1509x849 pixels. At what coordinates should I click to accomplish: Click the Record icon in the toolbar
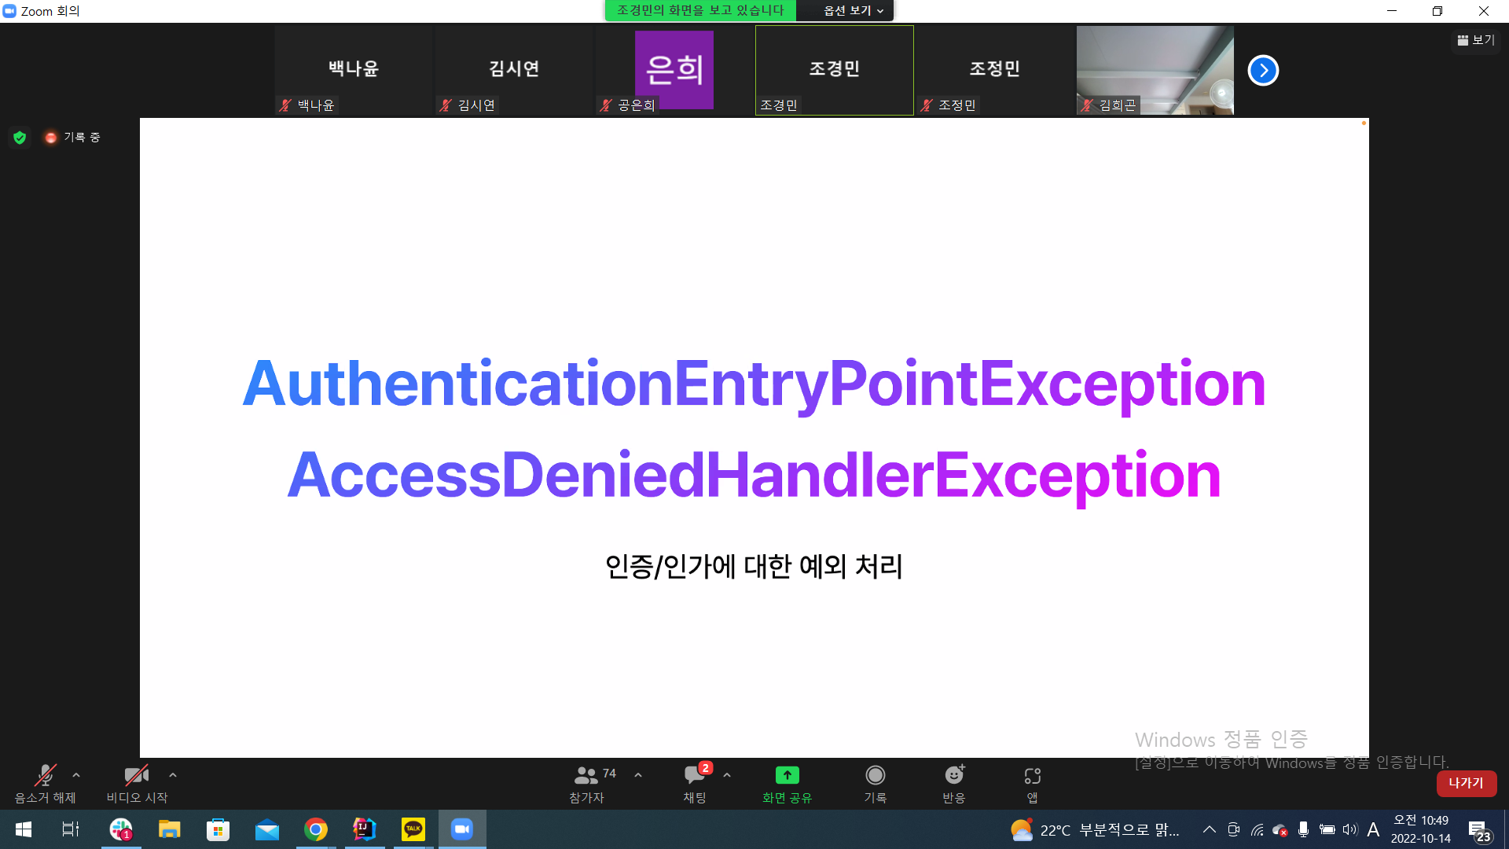click(875, 776)
